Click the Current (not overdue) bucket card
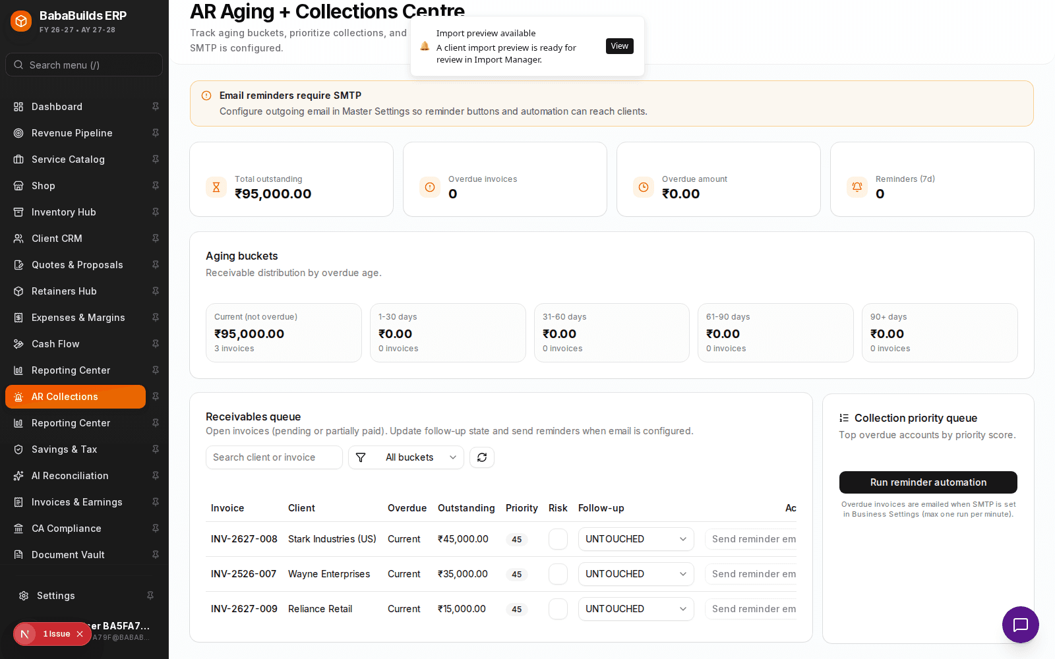 click(x=284, y=333)
